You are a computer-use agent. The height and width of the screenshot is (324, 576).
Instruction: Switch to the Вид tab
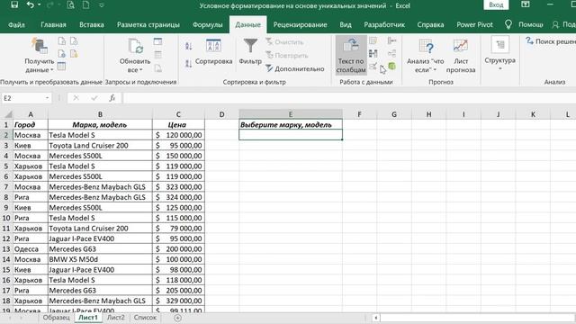pos(346,24)
